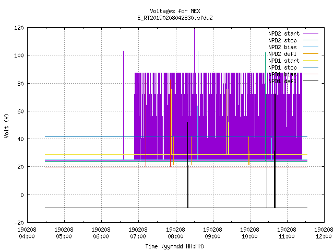Screen dimensions: 334x251
Task: Click the red NPD1 bias legend line sample
Action: (x=311, y=74)
